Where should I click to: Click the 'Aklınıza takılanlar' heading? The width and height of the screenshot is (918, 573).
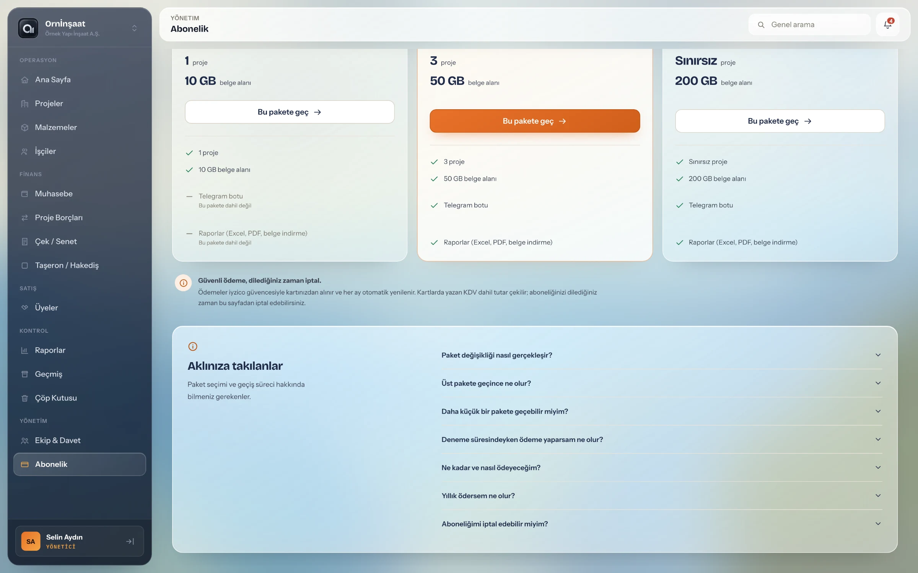click(x=235, y=366)
